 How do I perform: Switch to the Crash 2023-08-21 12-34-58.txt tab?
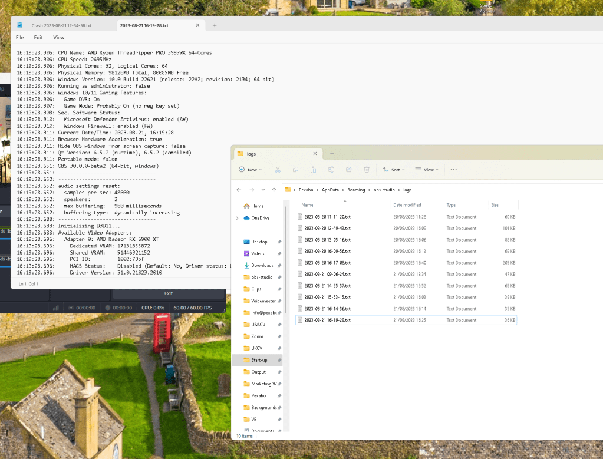tap(61, 25)
